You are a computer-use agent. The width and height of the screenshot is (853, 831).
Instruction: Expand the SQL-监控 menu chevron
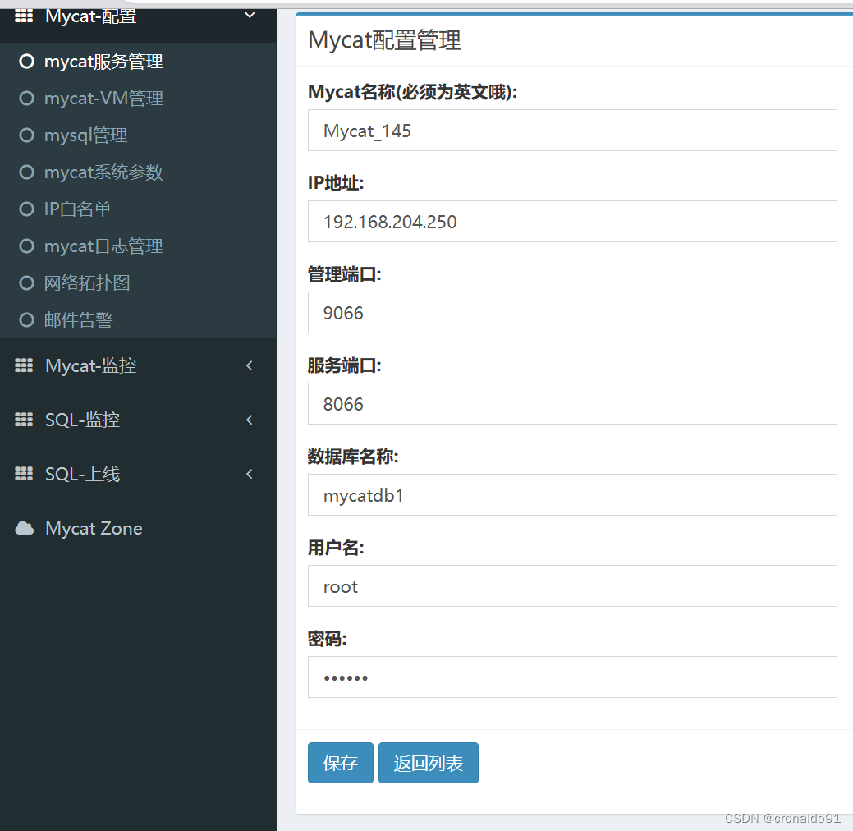pyautogui.click(x=250, y=420)
